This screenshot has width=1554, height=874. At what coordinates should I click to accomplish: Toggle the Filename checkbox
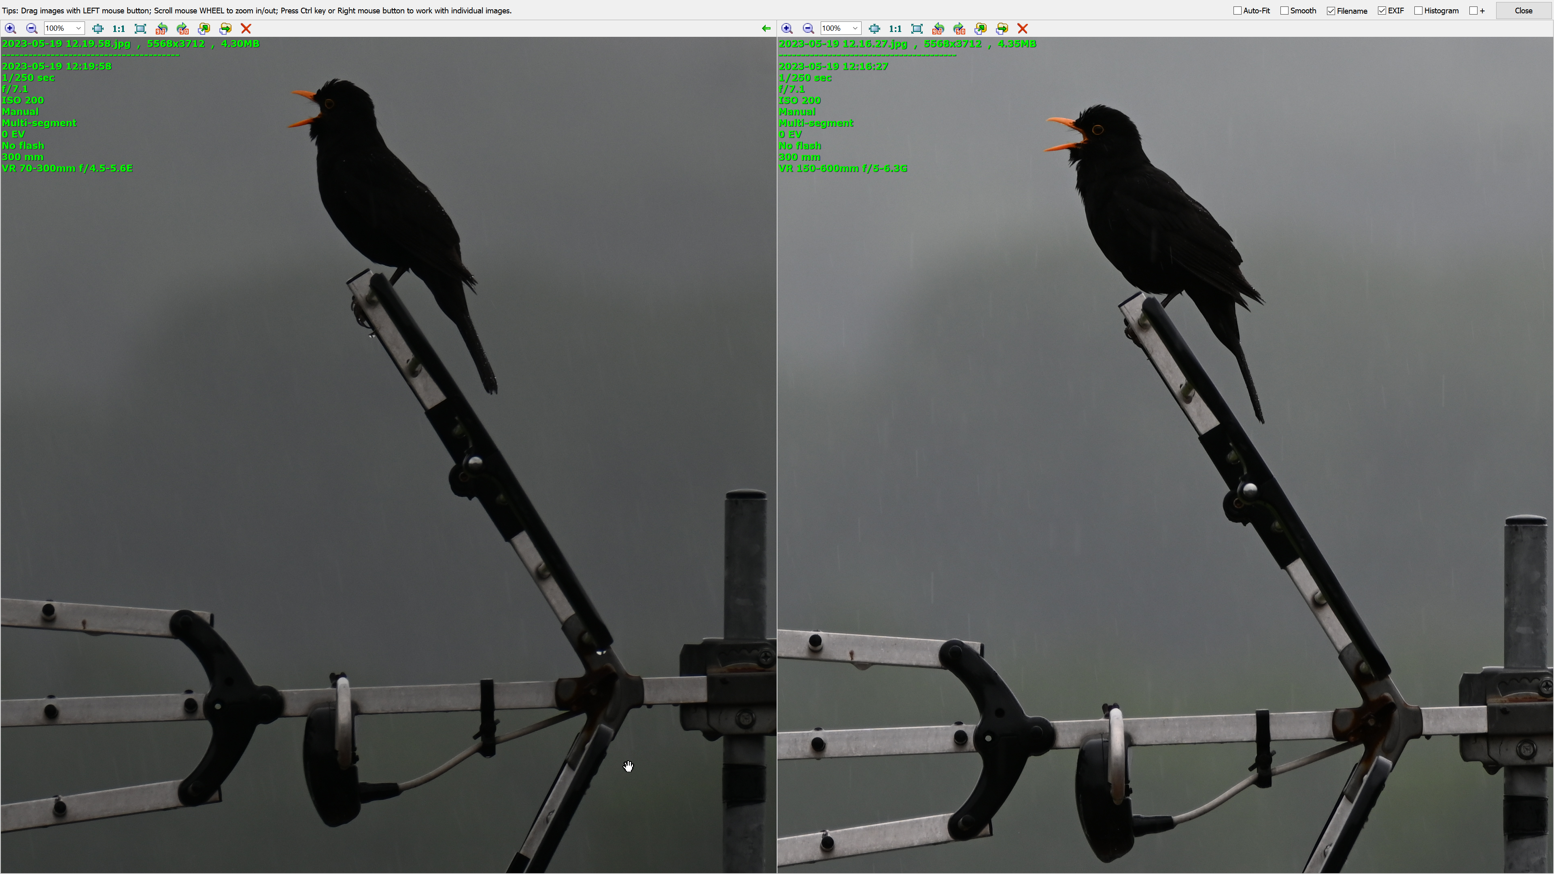coord(1331,11)
